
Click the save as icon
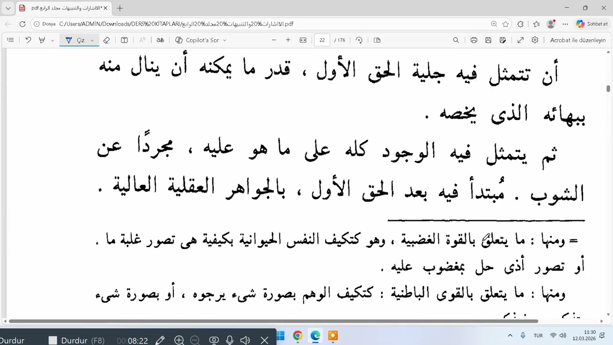pos(503,40)
